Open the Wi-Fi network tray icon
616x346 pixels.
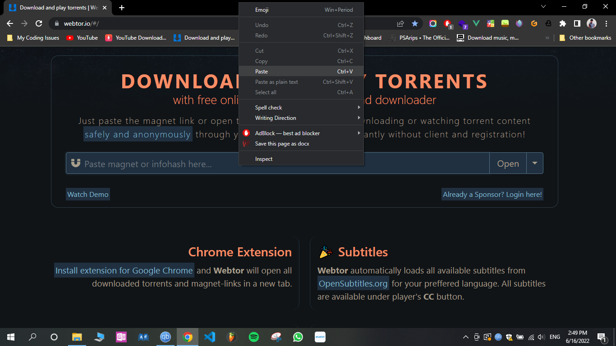click(531, 337)
